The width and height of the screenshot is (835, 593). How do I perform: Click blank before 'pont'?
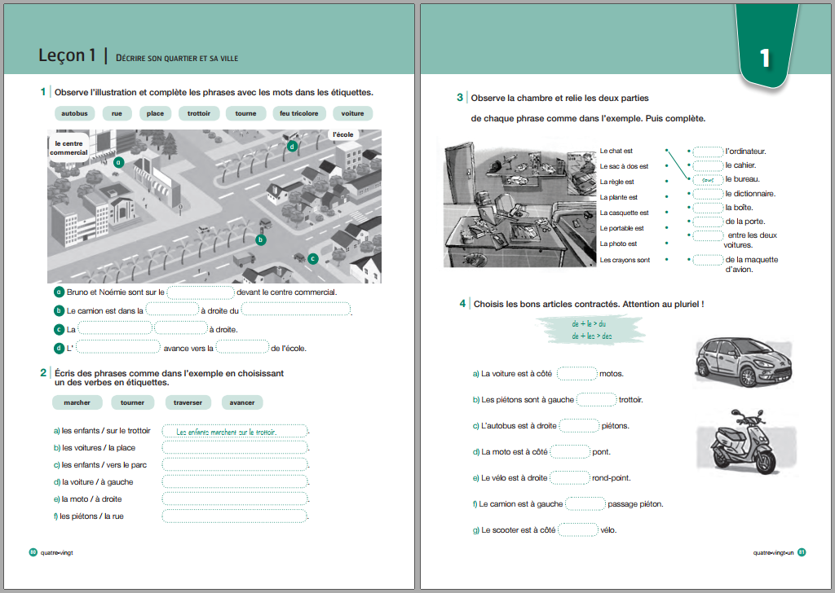[x=570, y=451]
